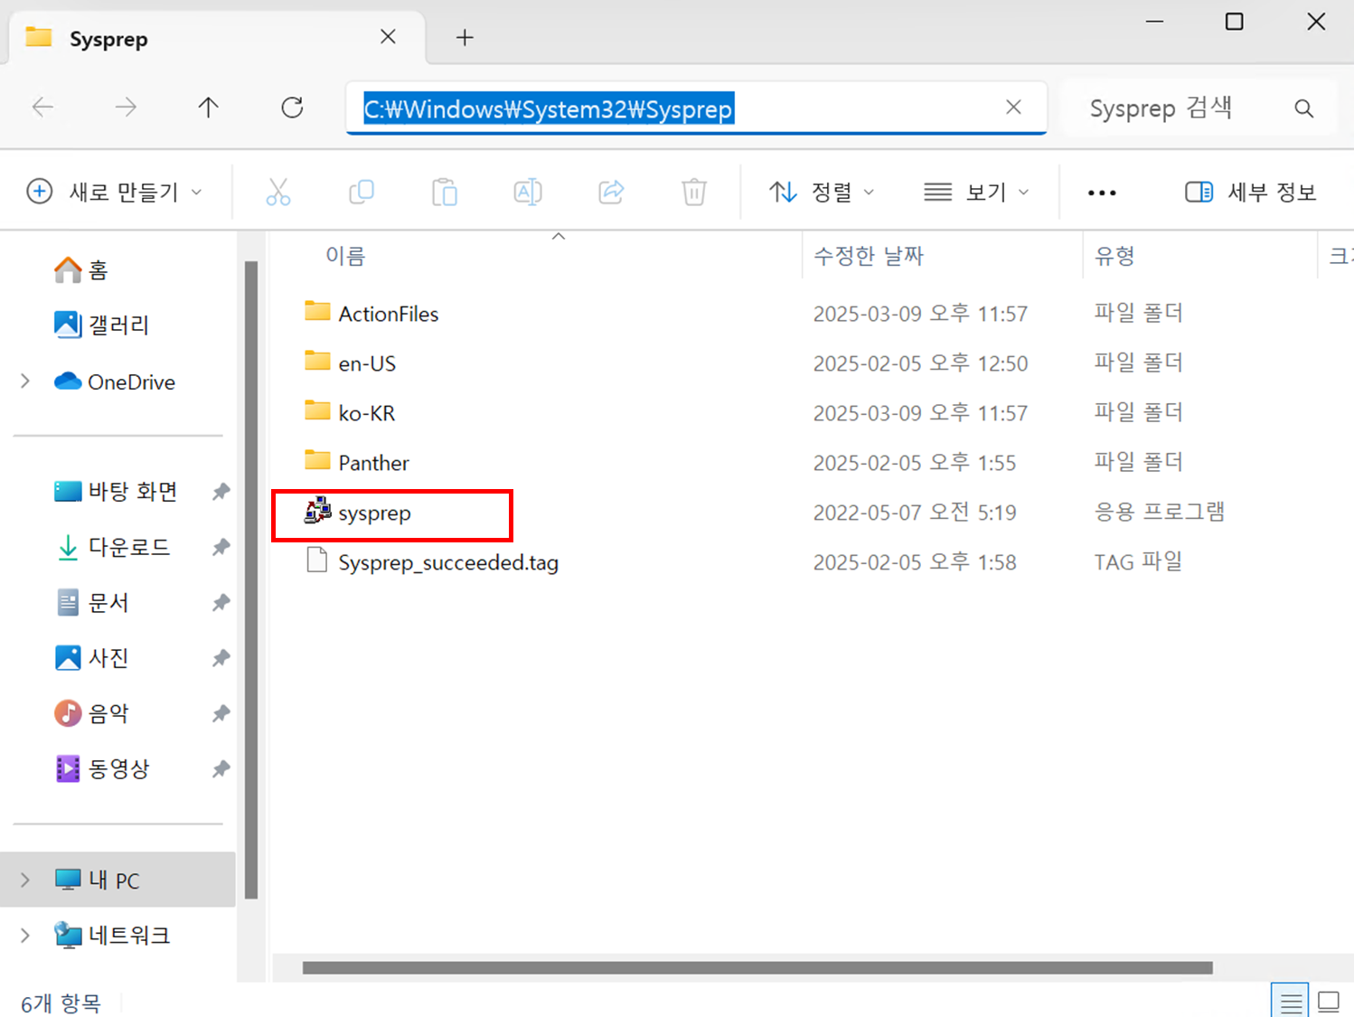Image resolution: width=1354 pixels, height=1017 pixels.
Task: Click 응용 프로그램 type of sysprep
Action: 1160,512
